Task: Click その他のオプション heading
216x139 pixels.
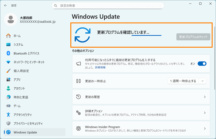Action: click(x=83, y=51)
